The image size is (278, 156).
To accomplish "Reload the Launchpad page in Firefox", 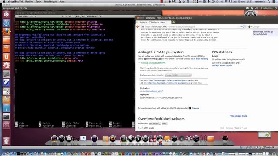I will (x=243, y=26).
